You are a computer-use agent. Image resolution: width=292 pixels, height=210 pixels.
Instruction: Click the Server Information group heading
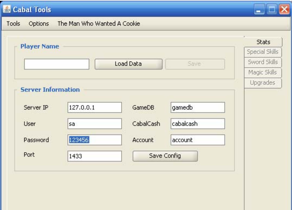50,90
